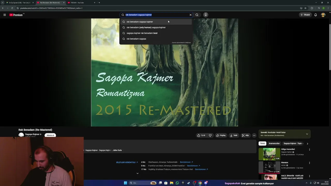The width and height of the screenshot is (331, 186).
Task: Open the YouTube guide hamburger menu
Action: tap(4, 15)
